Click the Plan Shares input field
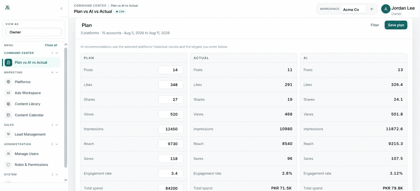This screenshot has width=420, height=191. click(171, 100)
